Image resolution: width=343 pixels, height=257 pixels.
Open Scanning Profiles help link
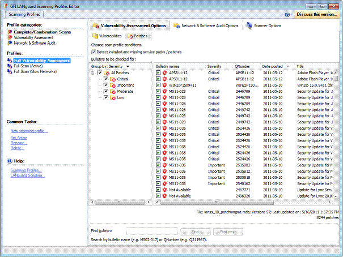(x=26, y=170)
